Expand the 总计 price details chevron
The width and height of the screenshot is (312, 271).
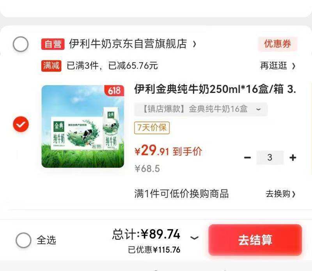194,237
